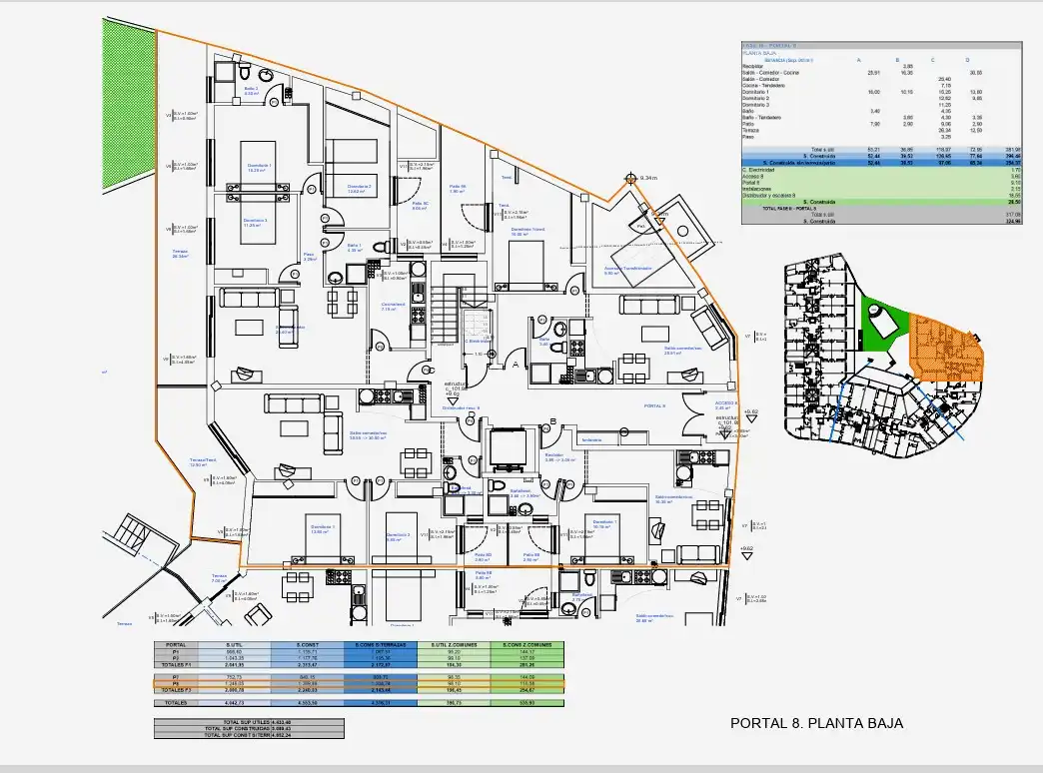This screenshot has width=1043, height=773.
Task: Click the 'Dormitorio 2 12.62 m²' room label on plan
Action: coord(360,189)
